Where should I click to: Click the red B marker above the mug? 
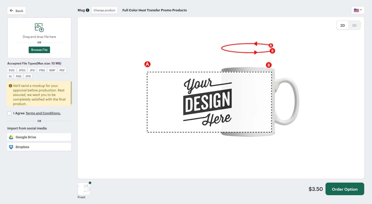coord(268,65)
